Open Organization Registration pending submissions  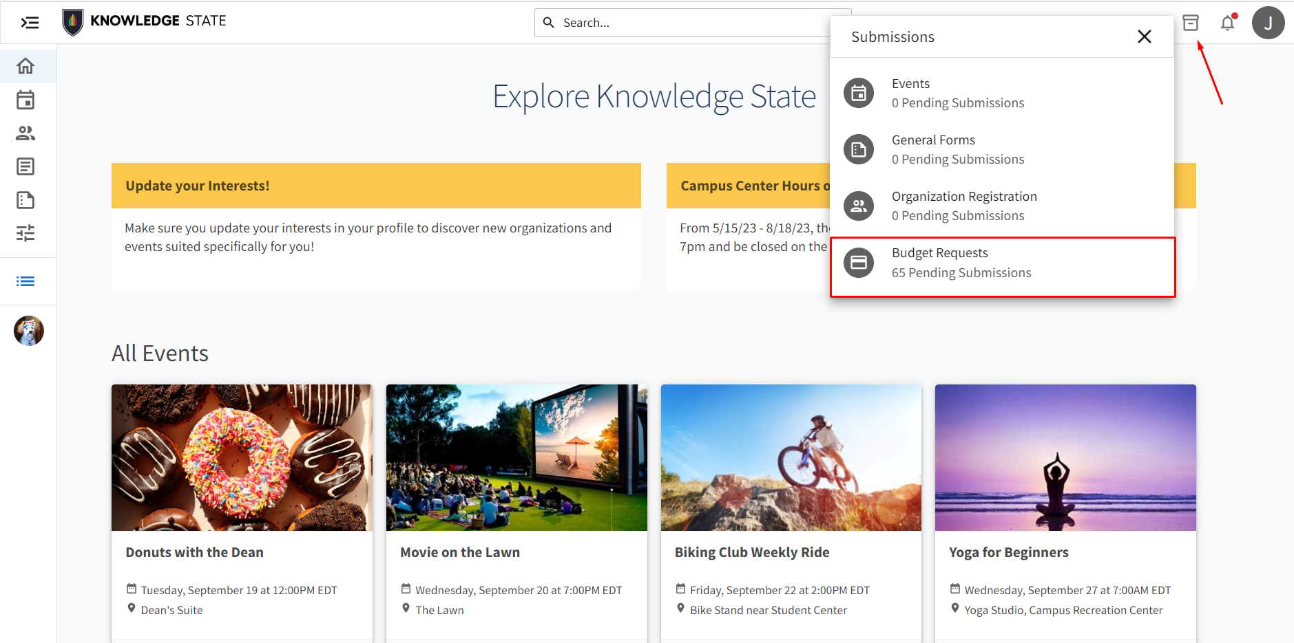(1002, 206)
